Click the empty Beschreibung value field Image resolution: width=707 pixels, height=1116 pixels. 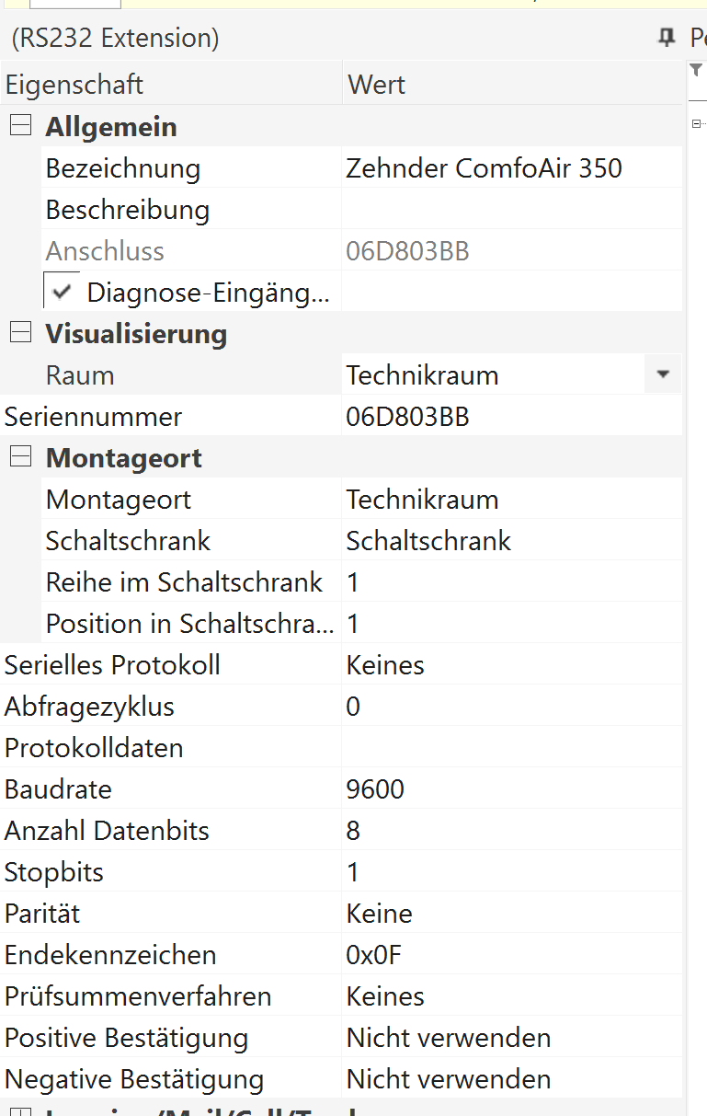point(510,210)
